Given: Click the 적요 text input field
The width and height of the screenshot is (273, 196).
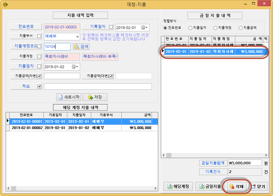Looking at the screenshot, I should pyautogui.click(x=98, y=87).
